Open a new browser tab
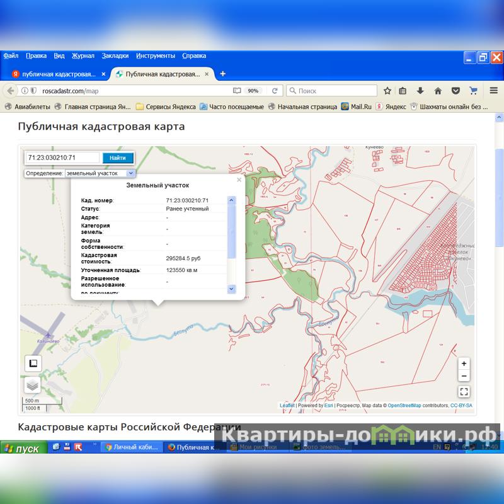 coord(222,74)
